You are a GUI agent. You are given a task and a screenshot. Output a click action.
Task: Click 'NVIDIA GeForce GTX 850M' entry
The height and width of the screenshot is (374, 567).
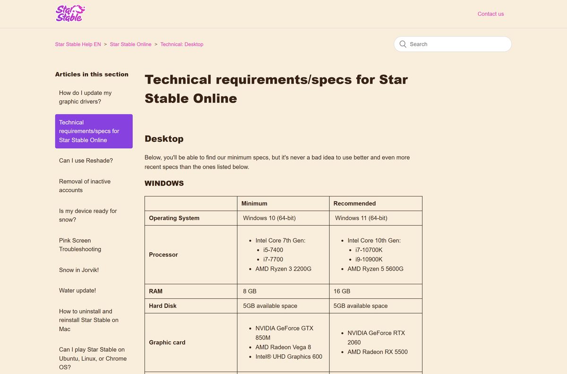284,333
